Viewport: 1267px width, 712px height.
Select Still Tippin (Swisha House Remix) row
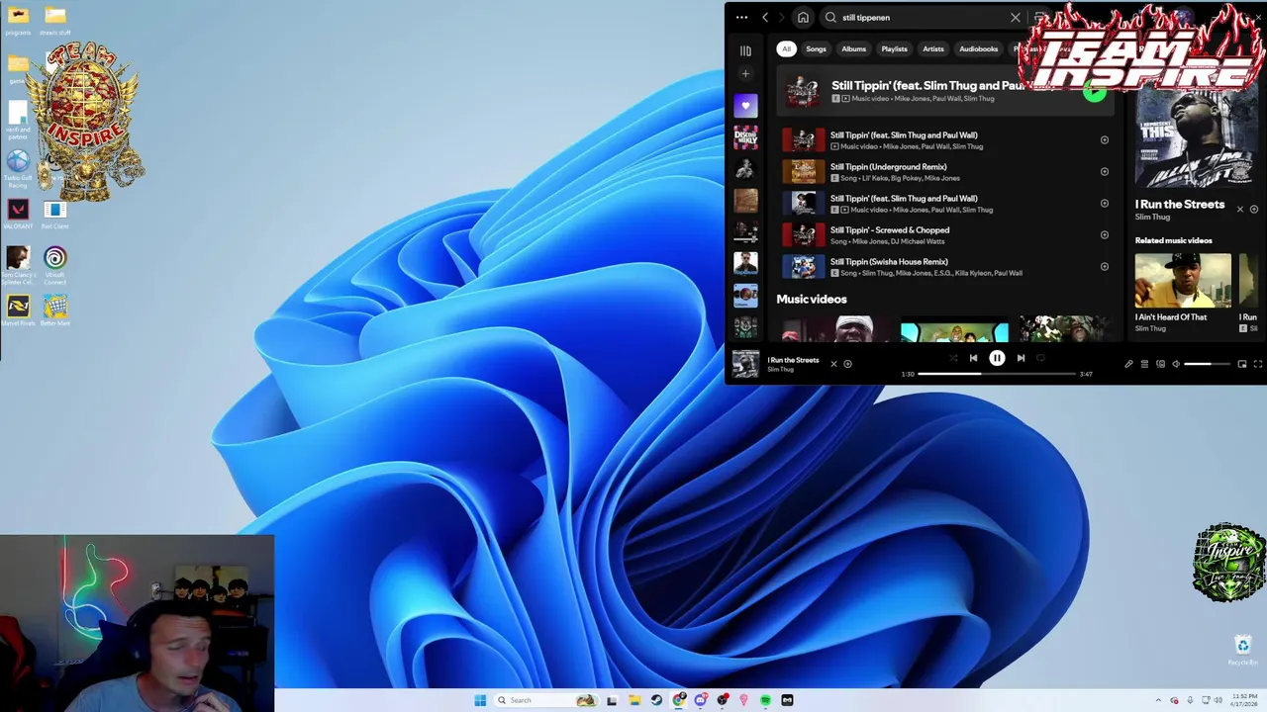pos(947,266)
